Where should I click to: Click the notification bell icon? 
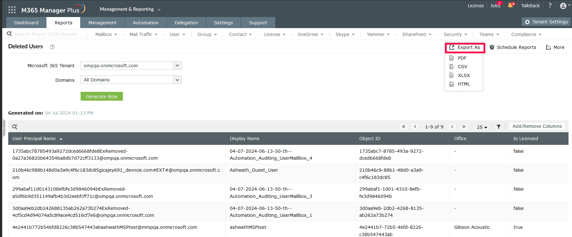point(510,6)
